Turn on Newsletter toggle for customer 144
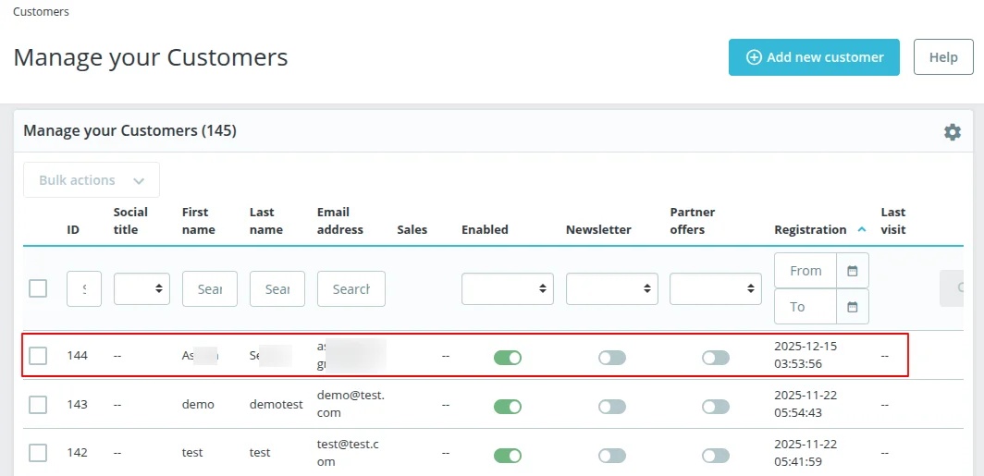 [x=611, y=357]
